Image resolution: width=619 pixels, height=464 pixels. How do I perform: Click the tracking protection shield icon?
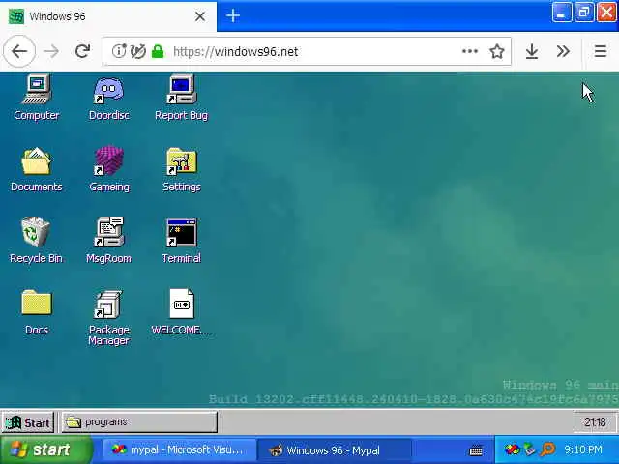pos(137,51)
